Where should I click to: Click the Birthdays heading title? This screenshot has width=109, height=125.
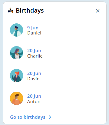(30, 10)
